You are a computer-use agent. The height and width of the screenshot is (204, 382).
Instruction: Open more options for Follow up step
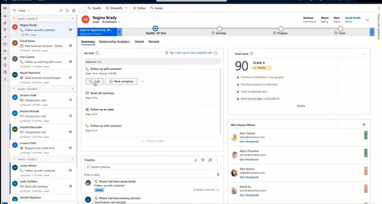click(x=142, y=82)
